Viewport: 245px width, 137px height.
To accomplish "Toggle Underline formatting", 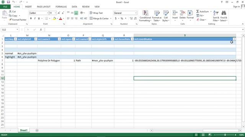I will pos(39,19).
